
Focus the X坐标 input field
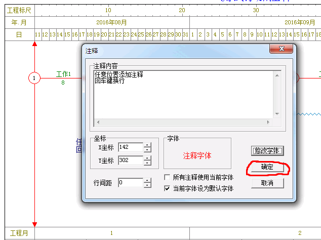(x=130, y=147)
